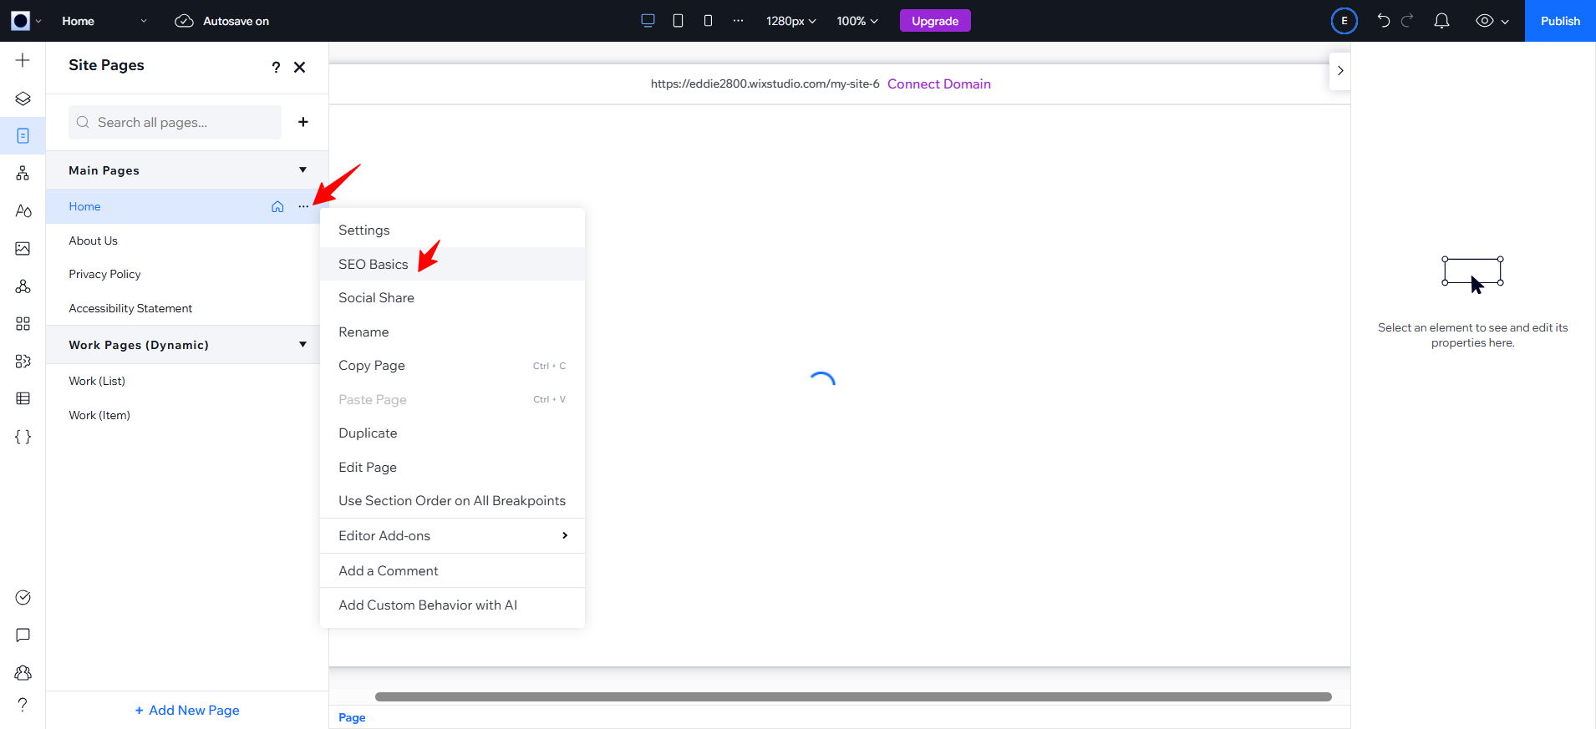Image resolution: width=1596 pixels, height=729 pixels.
Task: Click the Upgrade button
Action: click(935, 21)
